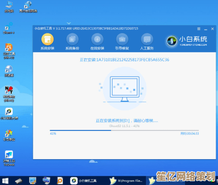Open the 在线安装 tab
The image size is (218, 185).
point(97,42)
